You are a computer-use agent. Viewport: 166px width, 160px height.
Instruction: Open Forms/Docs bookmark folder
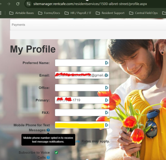click(x=49, y=13)
